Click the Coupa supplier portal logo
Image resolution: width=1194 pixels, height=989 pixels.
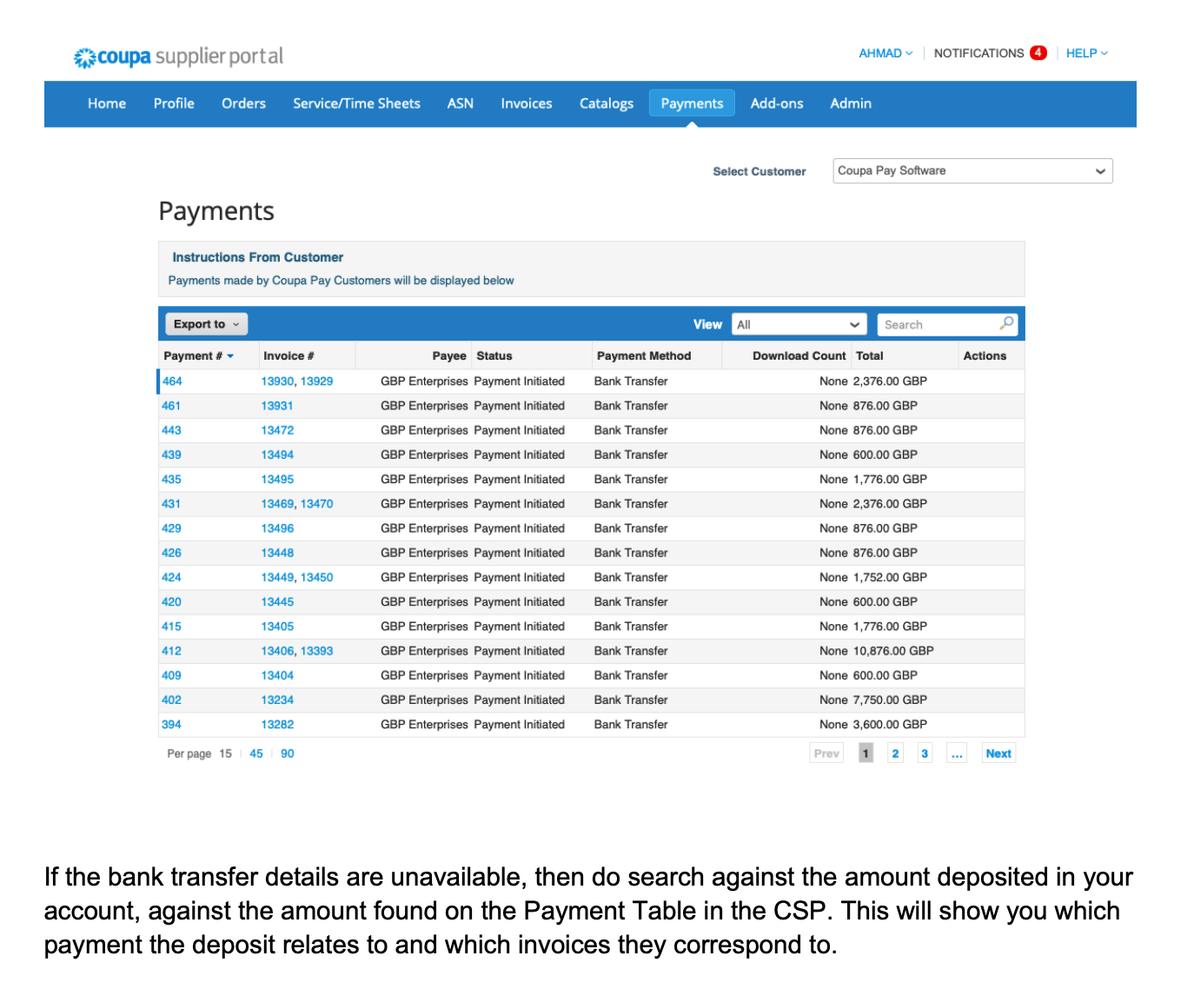[178, 57]
